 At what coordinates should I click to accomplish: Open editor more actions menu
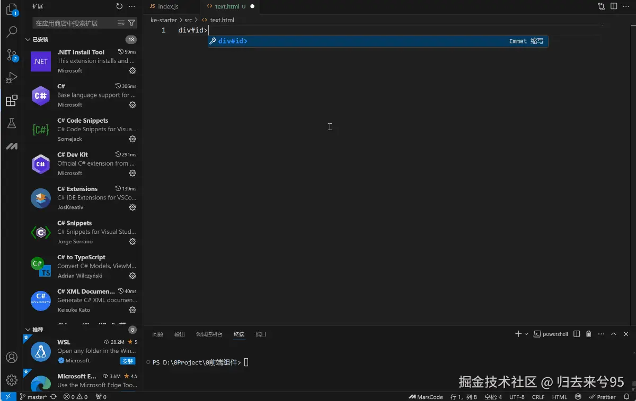pyautogui.click(x=626, y=6)
